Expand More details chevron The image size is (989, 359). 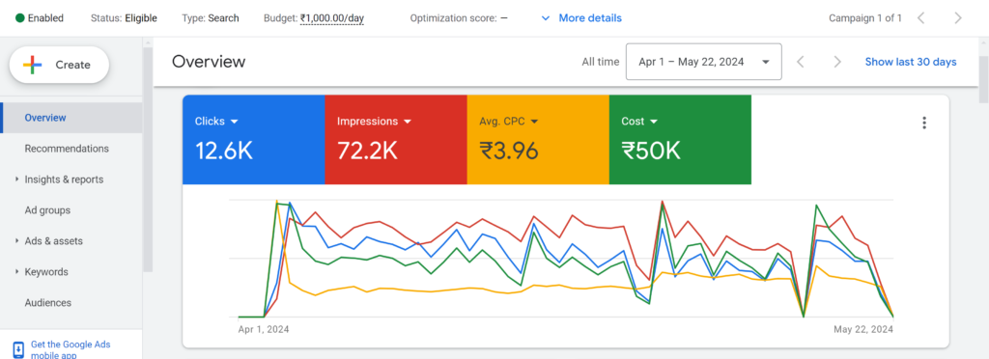(x=546, y=18)
